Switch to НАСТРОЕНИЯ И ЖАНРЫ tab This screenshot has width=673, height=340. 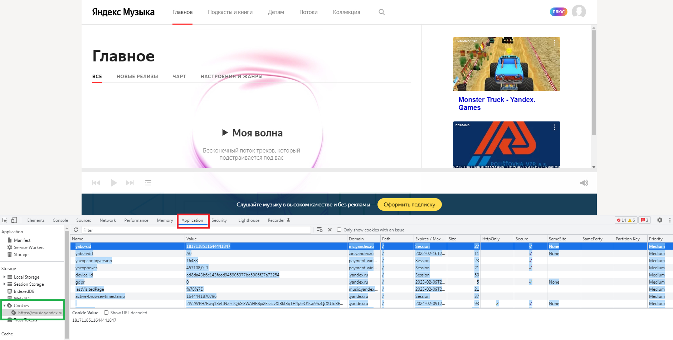coord(231,76)
